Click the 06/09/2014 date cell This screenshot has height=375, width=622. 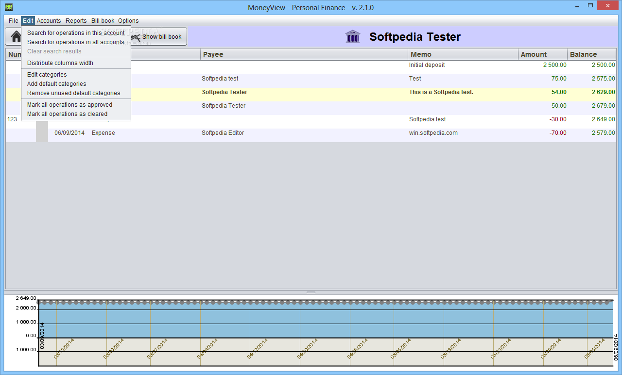(x=69, y=133)
